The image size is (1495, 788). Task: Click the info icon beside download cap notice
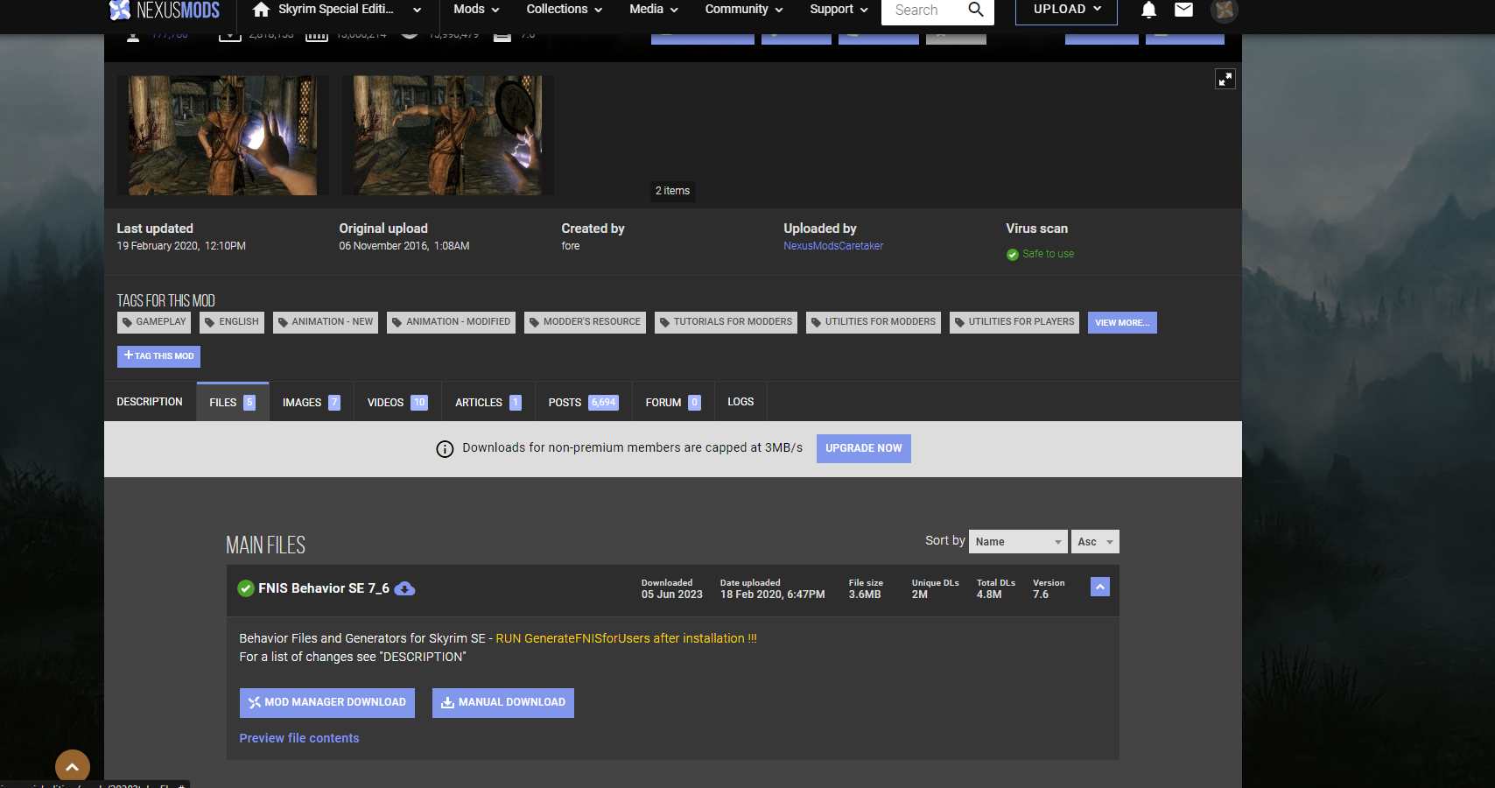tap(445, 449)
